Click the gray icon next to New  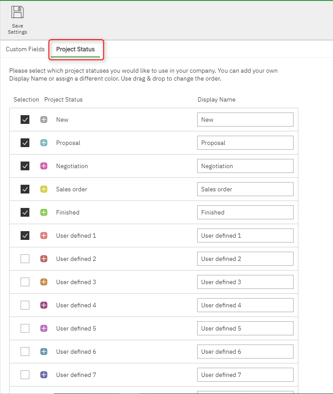pos(44,120)
